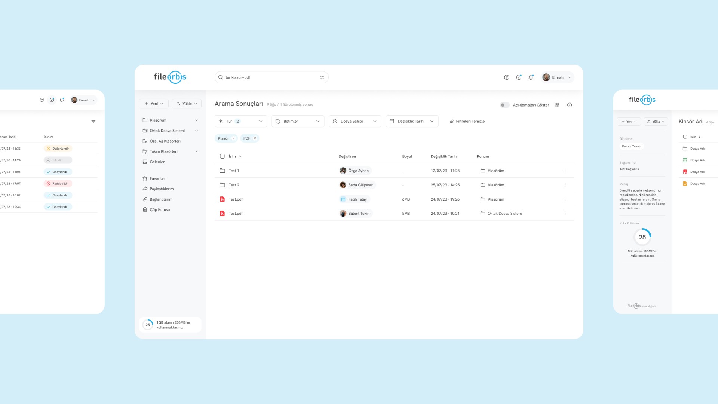Screen dimensions: 718x404
Task: Click Filtreleri Temizle button
Action: pos(467,121)
